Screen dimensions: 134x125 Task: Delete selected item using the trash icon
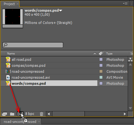coord(41,114)
